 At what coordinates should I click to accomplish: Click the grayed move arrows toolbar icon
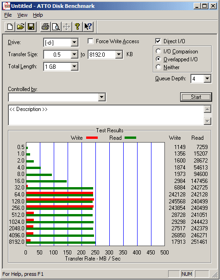[x=67, y=27]
